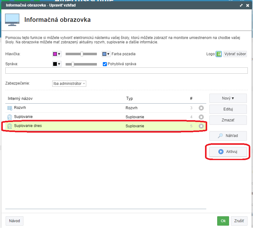255x230 pixels.
Task: Open the Iba administrátor security dropdown
Action: point(69,84)
